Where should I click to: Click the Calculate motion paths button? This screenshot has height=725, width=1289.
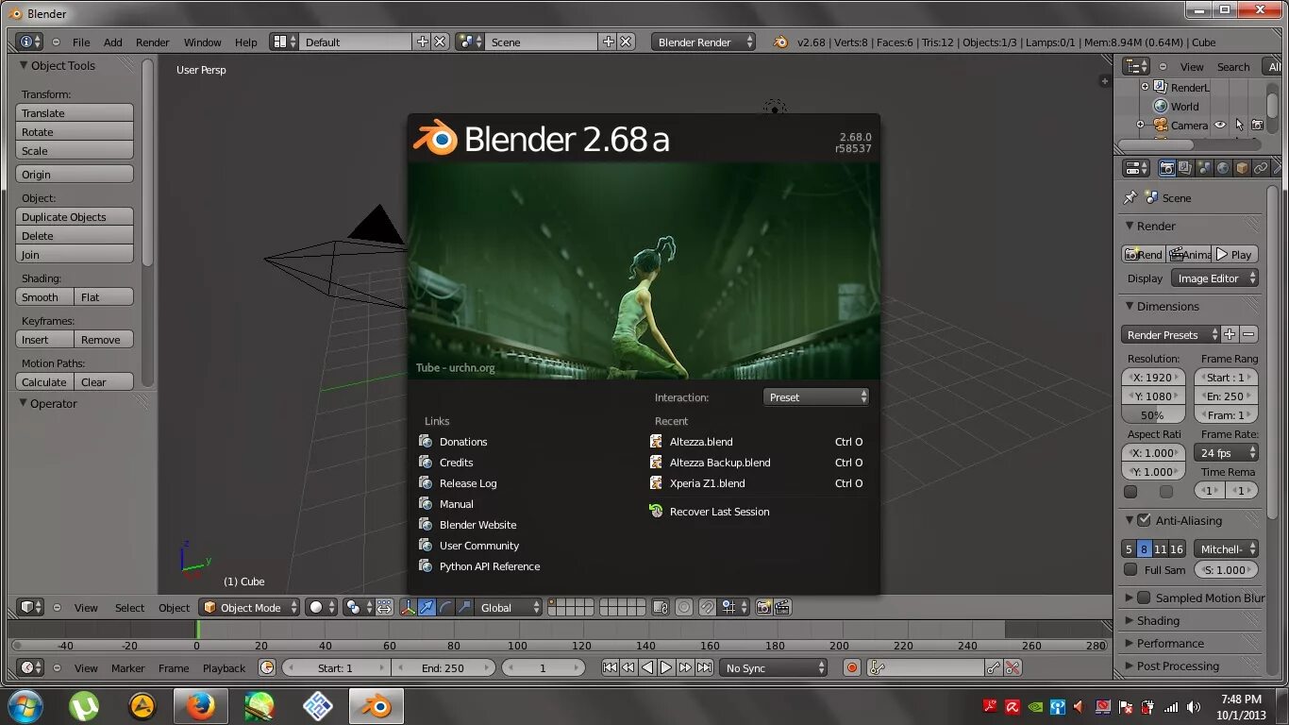pos(44,382)
